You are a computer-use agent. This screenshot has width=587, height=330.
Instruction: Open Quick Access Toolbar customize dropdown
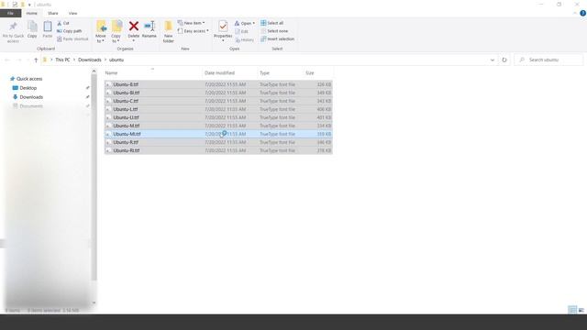pos(29,5)
